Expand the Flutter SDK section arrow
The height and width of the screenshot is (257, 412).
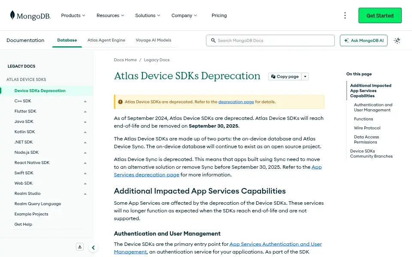(x=85, y=111)
